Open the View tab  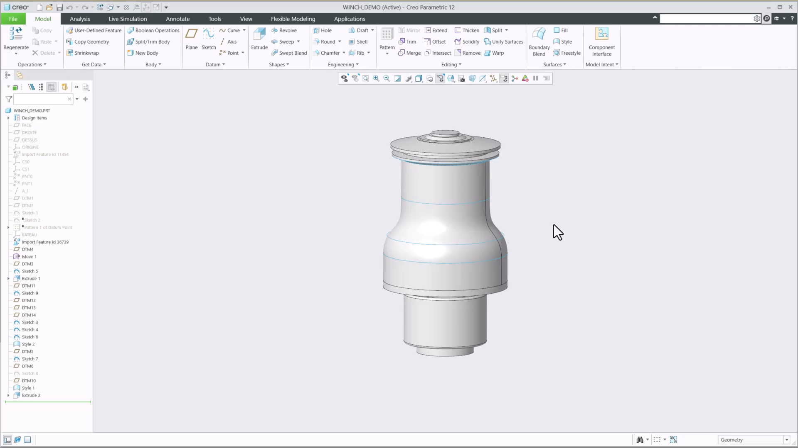tap(246, 19)
